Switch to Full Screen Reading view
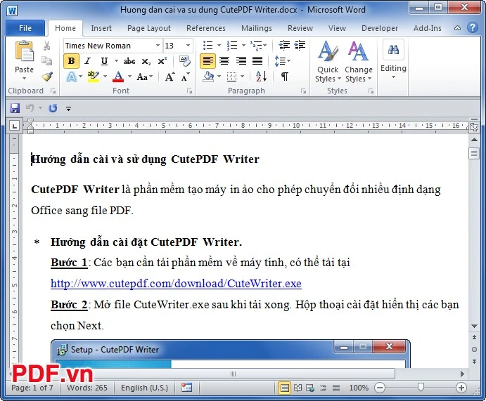This screenshot has width=486, height=401. 298,388
